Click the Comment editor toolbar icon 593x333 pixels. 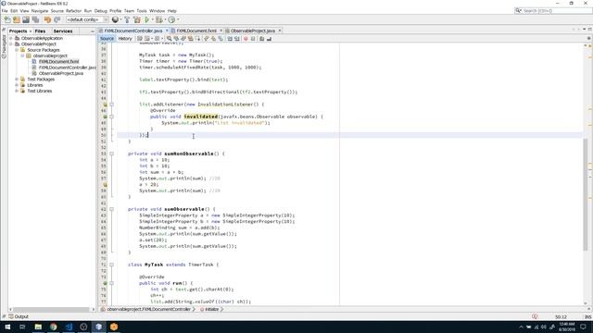point(261,39)
